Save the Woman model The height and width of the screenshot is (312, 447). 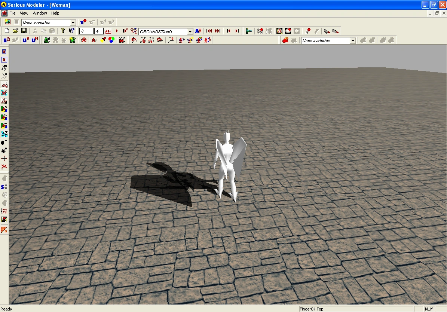24,31
